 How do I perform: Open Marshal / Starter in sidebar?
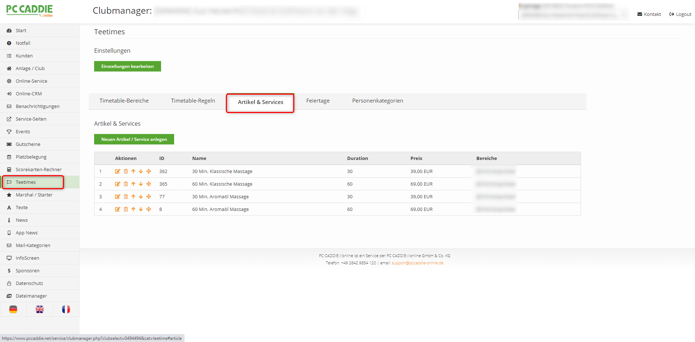point(34,195)
